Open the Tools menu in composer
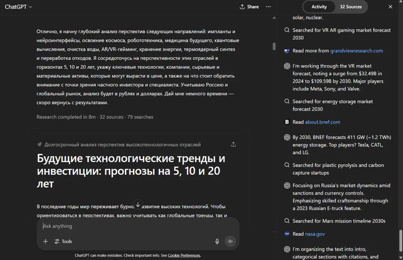 click(x=63, y=242)
